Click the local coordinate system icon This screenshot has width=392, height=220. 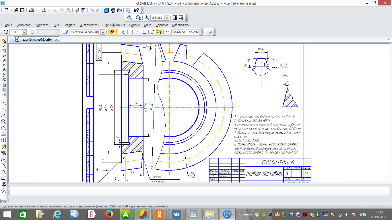[144, 32]
